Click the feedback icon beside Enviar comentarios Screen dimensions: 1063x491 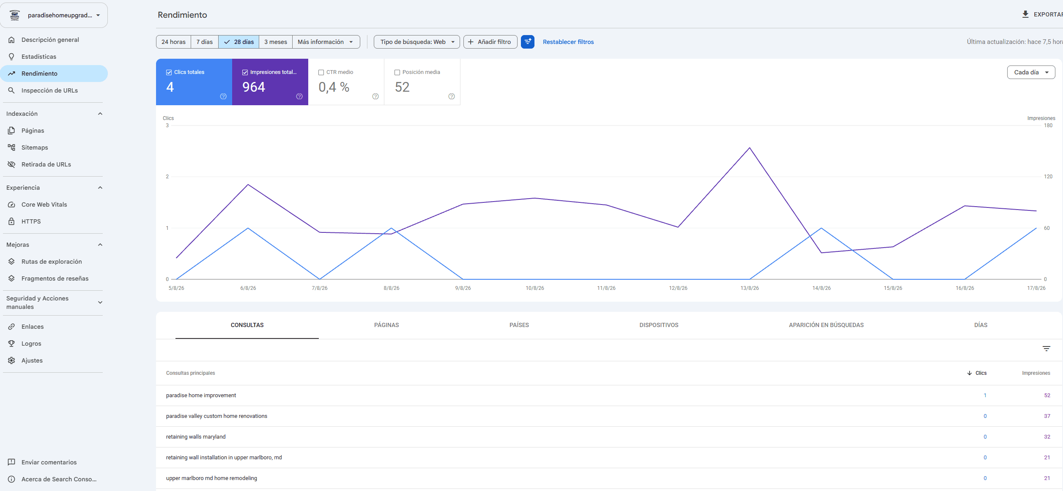point(11,462)
